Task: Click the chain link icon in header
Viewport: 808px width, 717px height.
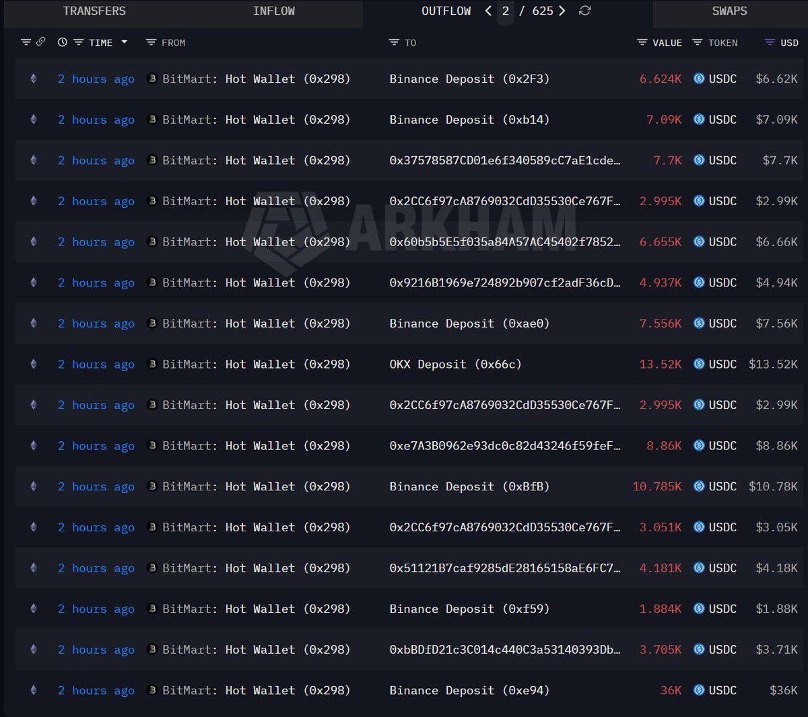Action: click(40, 42)
